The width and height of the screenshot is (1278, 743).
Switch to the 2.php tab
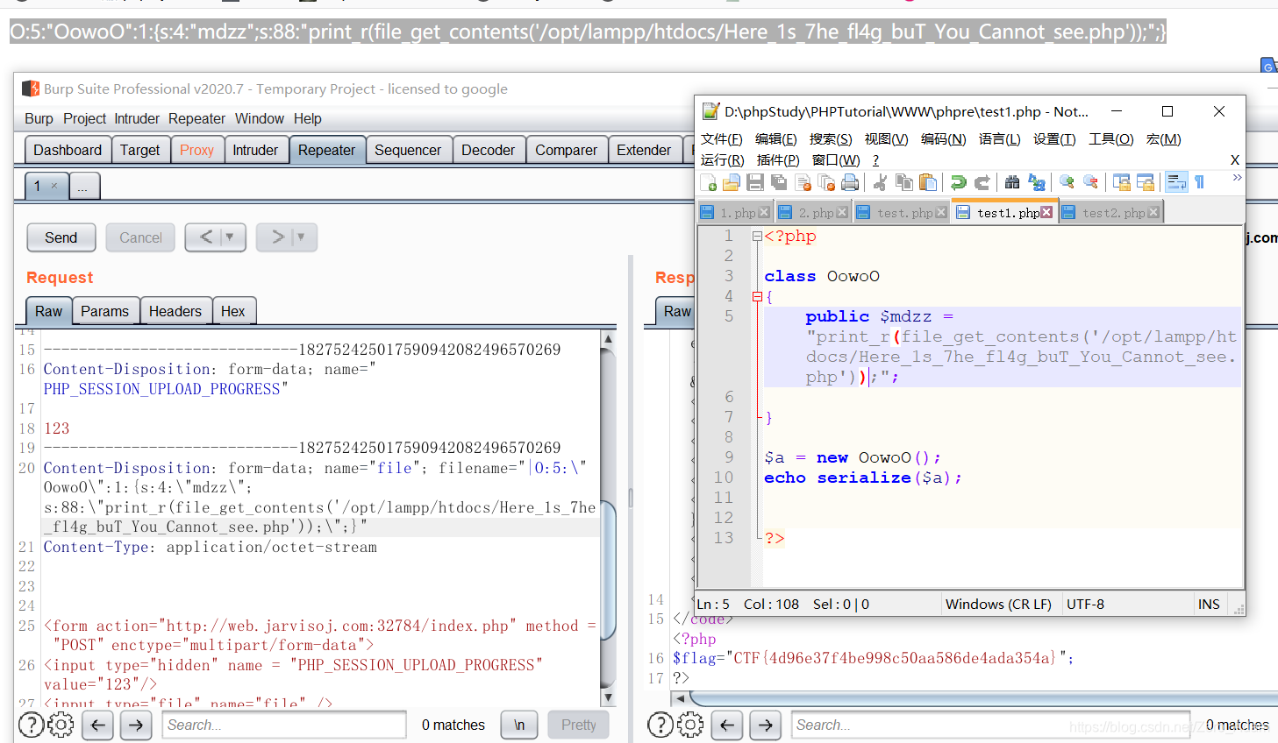click(x=812, y=213)
